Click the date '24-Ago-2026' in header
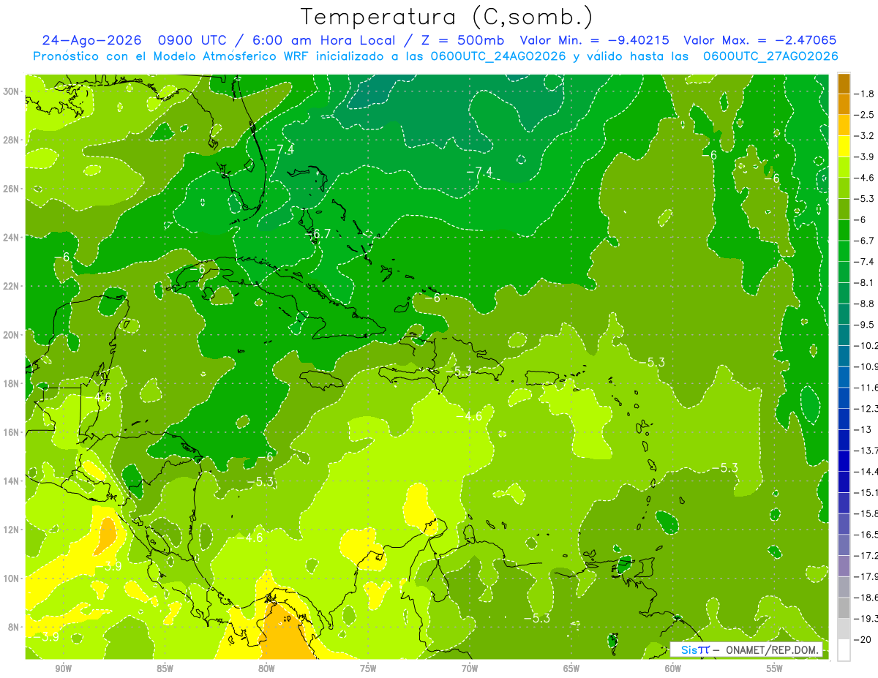The width and height of the screenshot is (878, 678). point(92,40)
